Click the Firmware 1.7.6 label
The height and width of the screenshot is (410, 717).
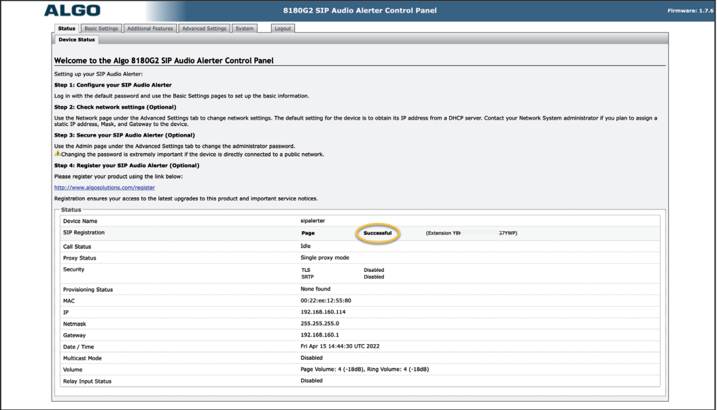tap(689, 10)
